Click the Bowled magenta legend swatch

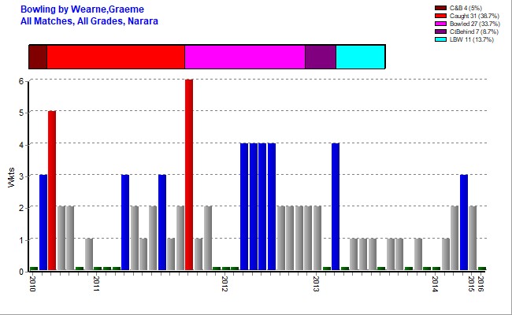pos(440,24)
